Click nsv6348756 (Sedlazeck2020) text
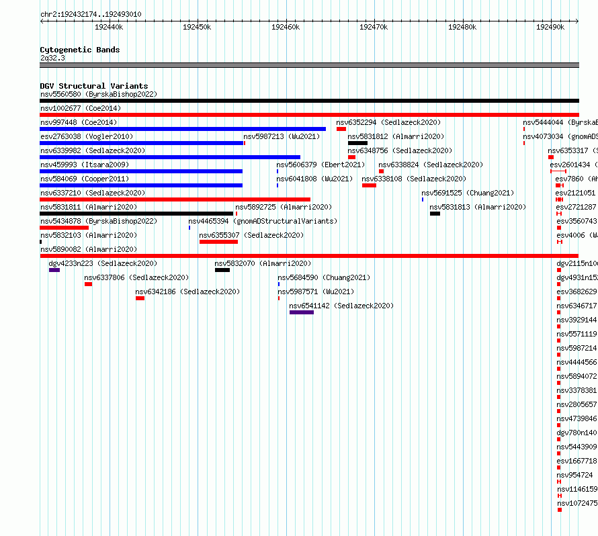Image resolution: width=598 pixels, height=536 pixels. (x=400, y=150)
